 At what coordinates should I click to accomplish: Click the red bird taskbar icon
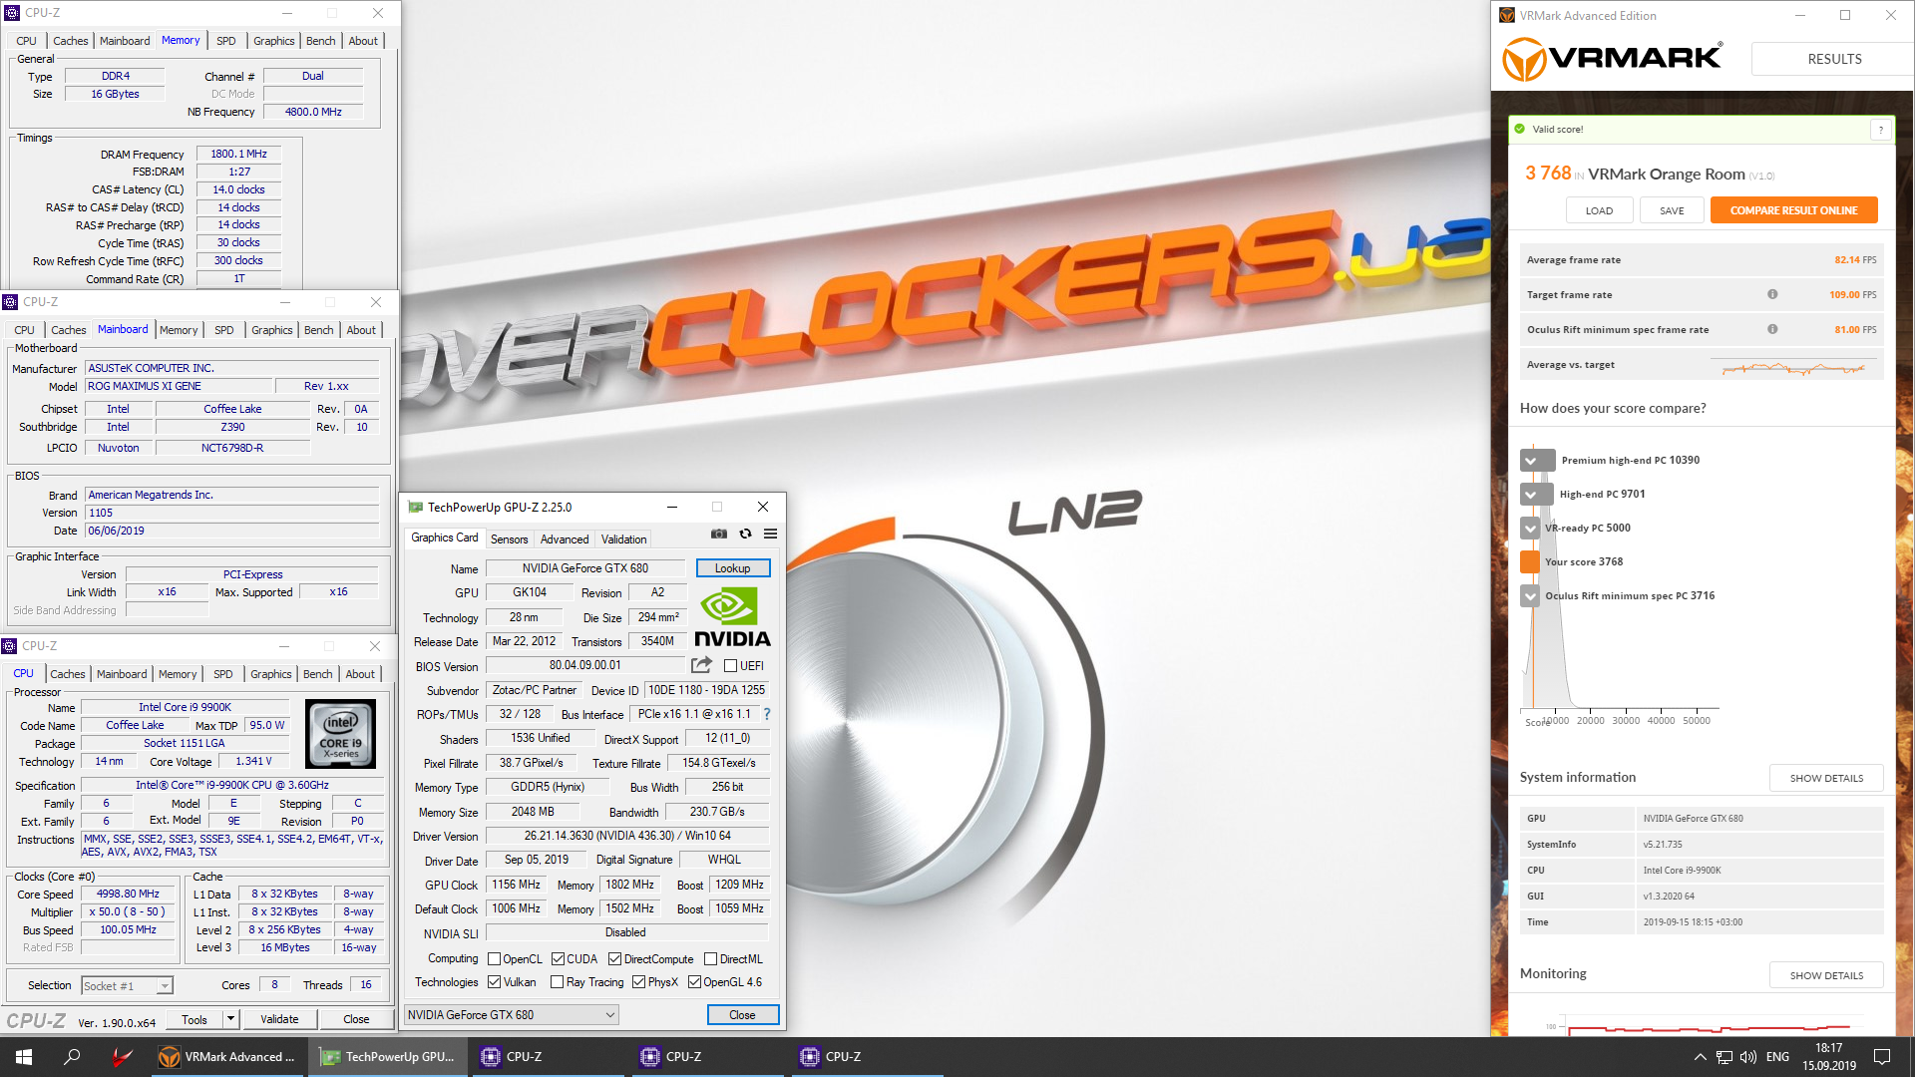[122, 1057]
